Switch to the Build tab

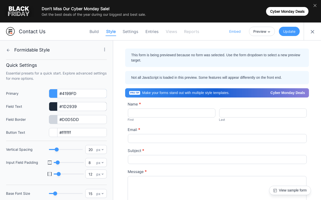coord(94,31)
